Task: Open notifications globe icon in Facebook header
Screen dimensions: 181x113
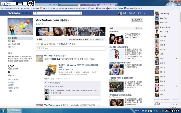Action: point(30,13)
